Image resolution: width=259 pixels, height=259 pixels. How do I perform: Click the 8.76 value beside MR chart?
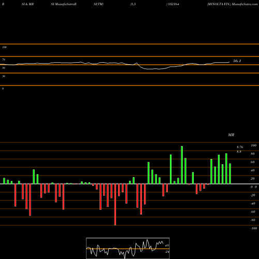pyautogui.click(x=240, y=147)
